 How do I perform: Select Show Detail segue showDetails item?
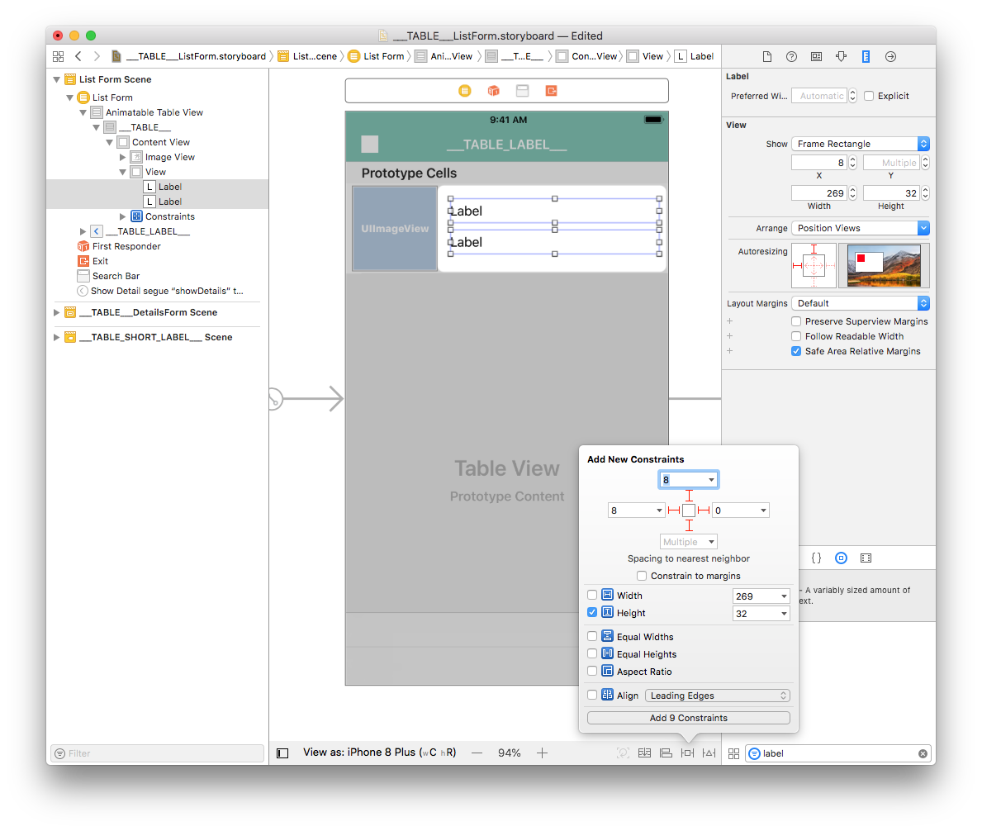pos(160,292)
